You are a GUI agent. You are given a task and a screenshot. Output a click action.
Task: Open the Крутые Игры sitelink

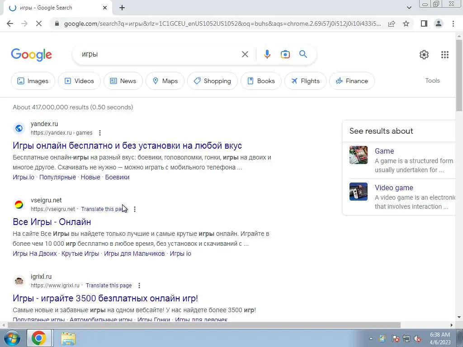point(80,254)
